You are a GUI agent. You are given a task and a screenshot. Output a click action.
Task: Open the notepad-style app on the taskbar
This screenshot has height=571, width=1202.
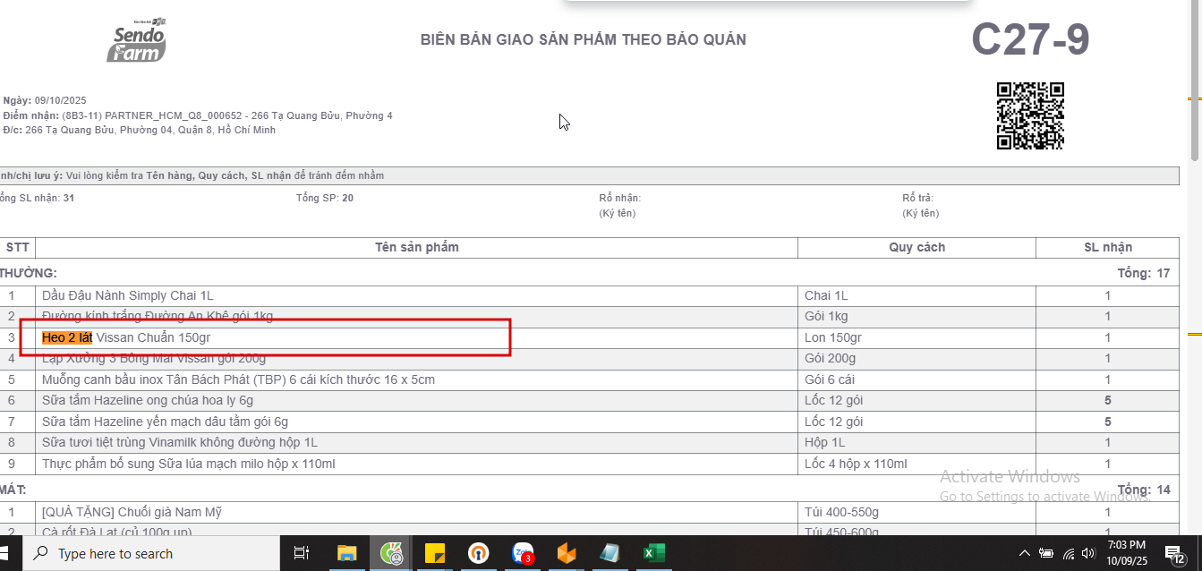tap(610, 554)
